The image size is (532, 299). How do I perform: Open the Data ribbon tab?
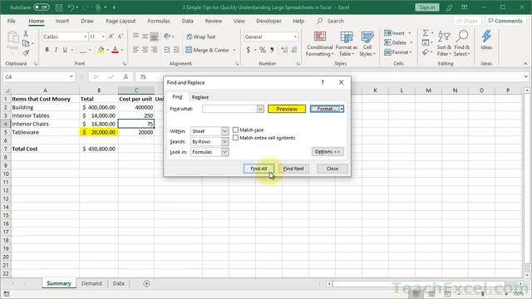pyautogui.click(x=187, y=21)
